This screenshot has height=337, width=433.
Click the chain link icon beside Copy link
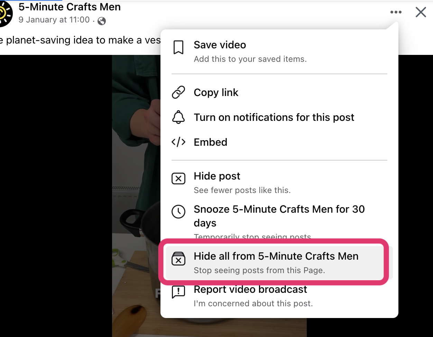(178, 93)
